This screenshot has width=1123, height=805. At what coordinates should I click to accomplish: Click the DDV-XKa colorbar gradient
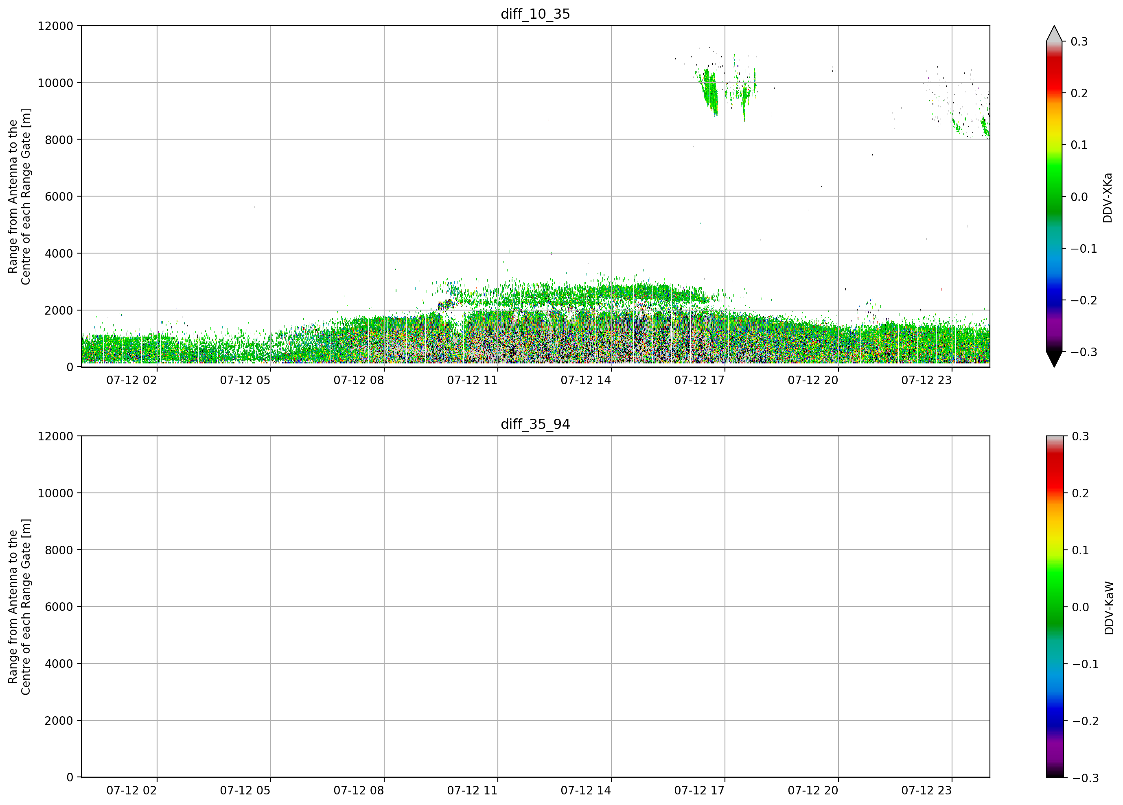(1054, 197)
